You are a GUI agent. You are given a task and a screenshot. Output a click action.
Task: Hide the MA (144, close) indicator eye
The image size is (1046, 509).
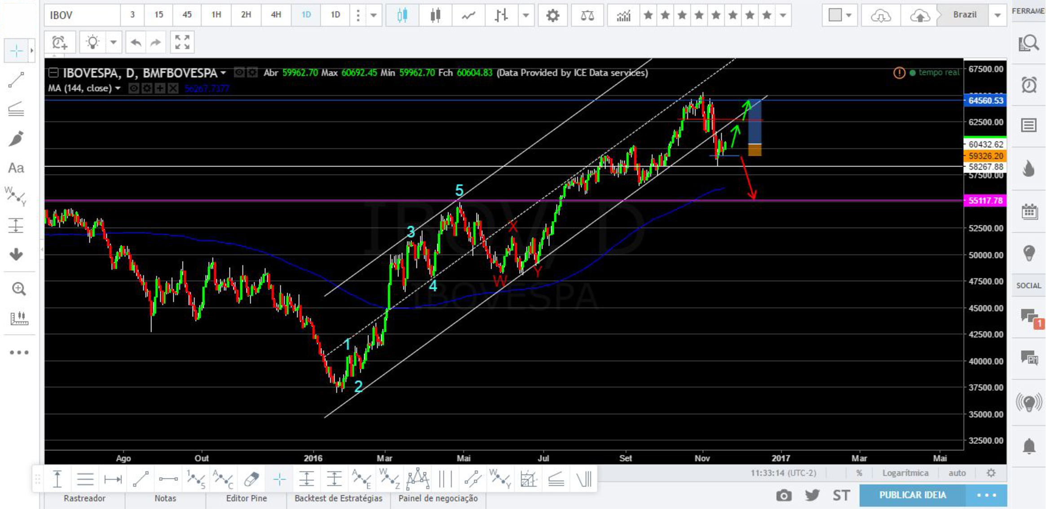133,88
